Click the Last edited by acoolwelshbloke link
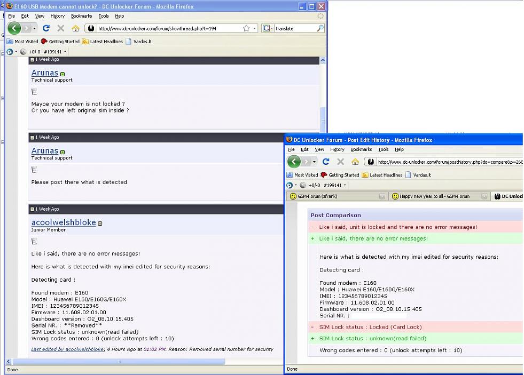 click(67, 349)
